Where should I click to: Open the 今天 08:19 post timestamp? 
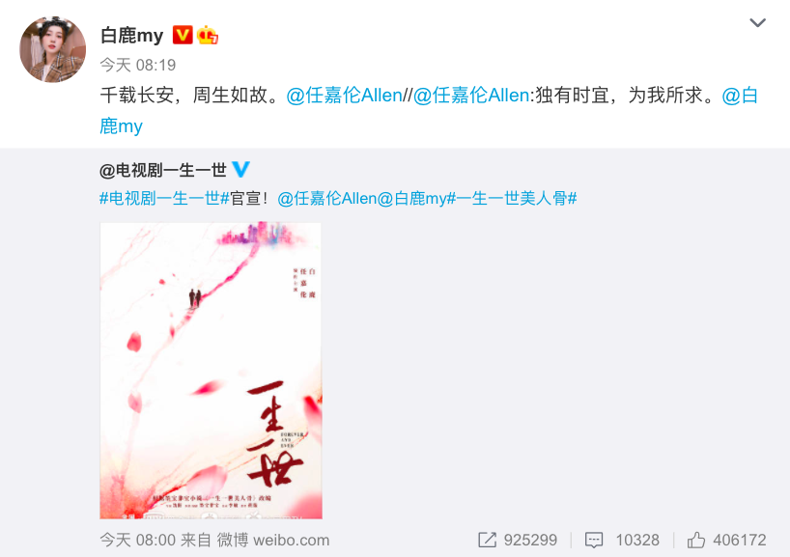[x=137, y=65]
